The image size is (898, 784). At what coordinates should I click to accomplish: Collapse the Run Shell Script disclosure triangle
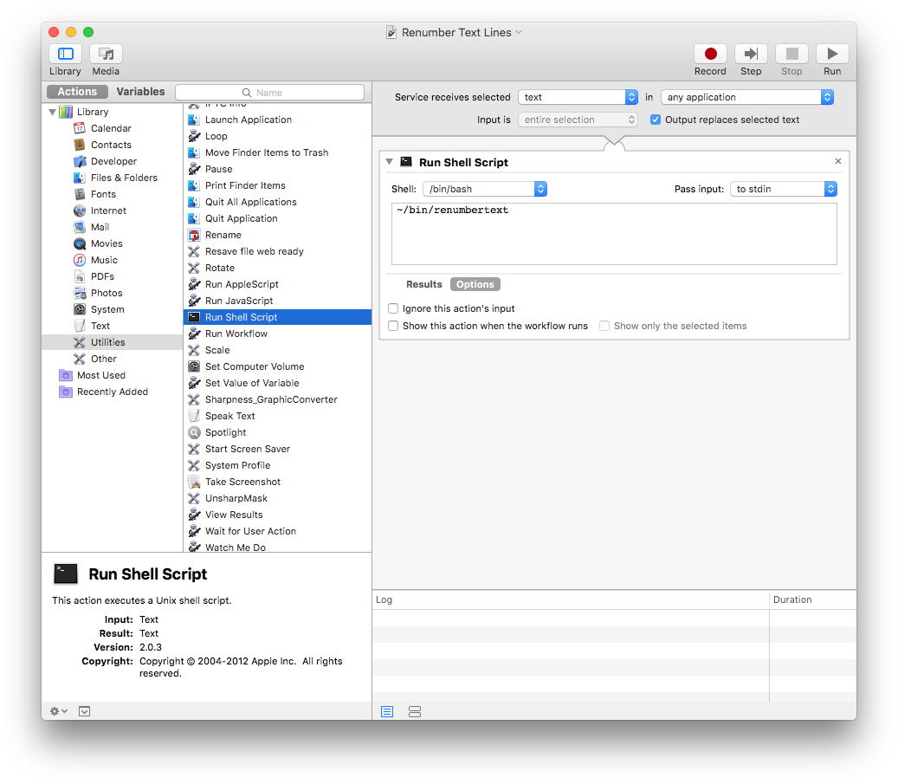click(389, 162)
